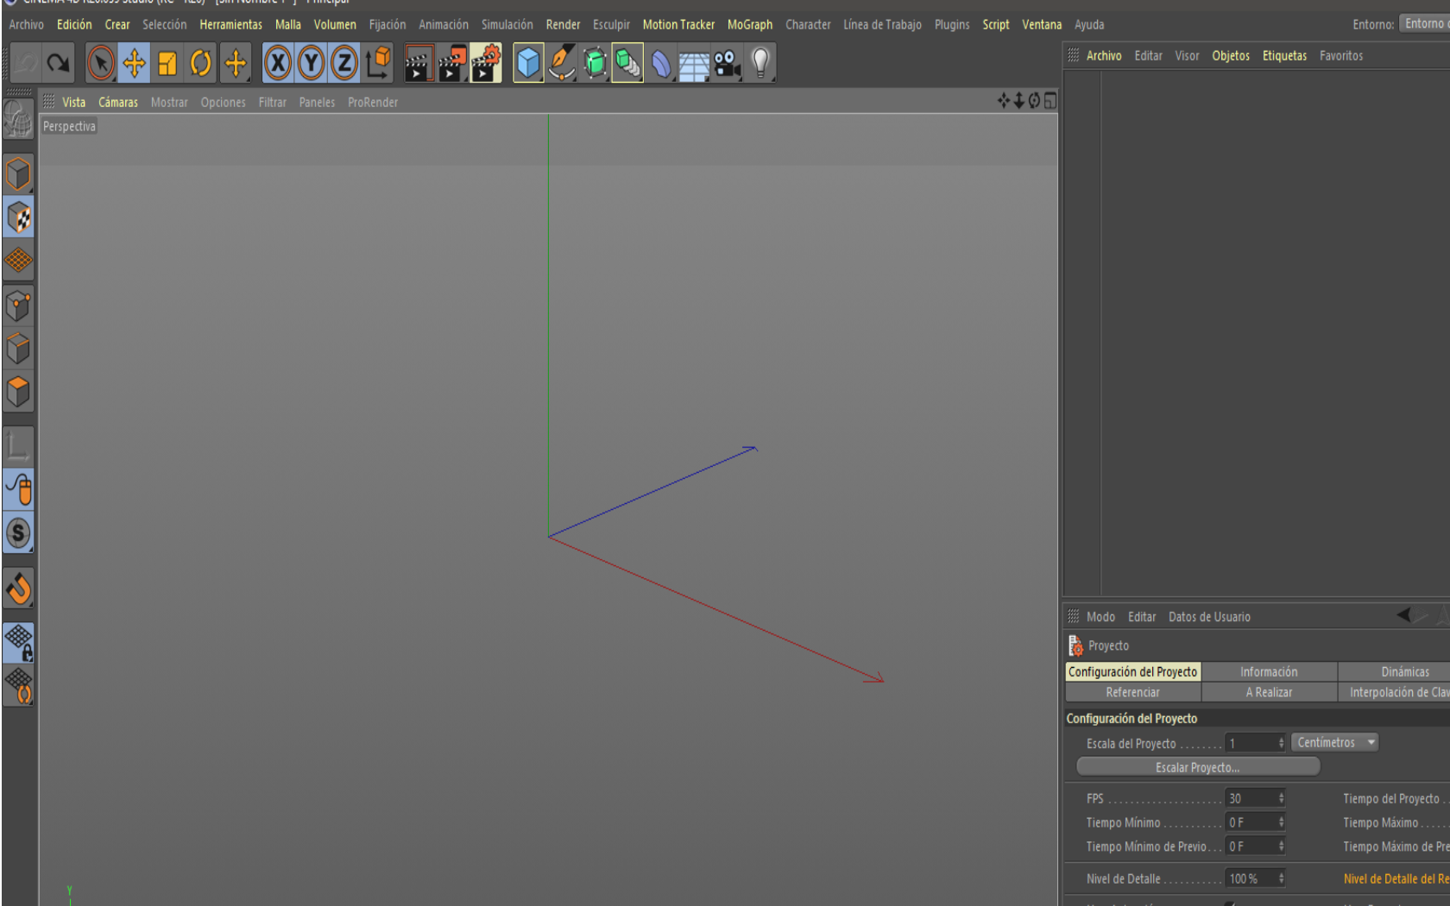
Task: Open the Crear menu
Action: [117, 25]
